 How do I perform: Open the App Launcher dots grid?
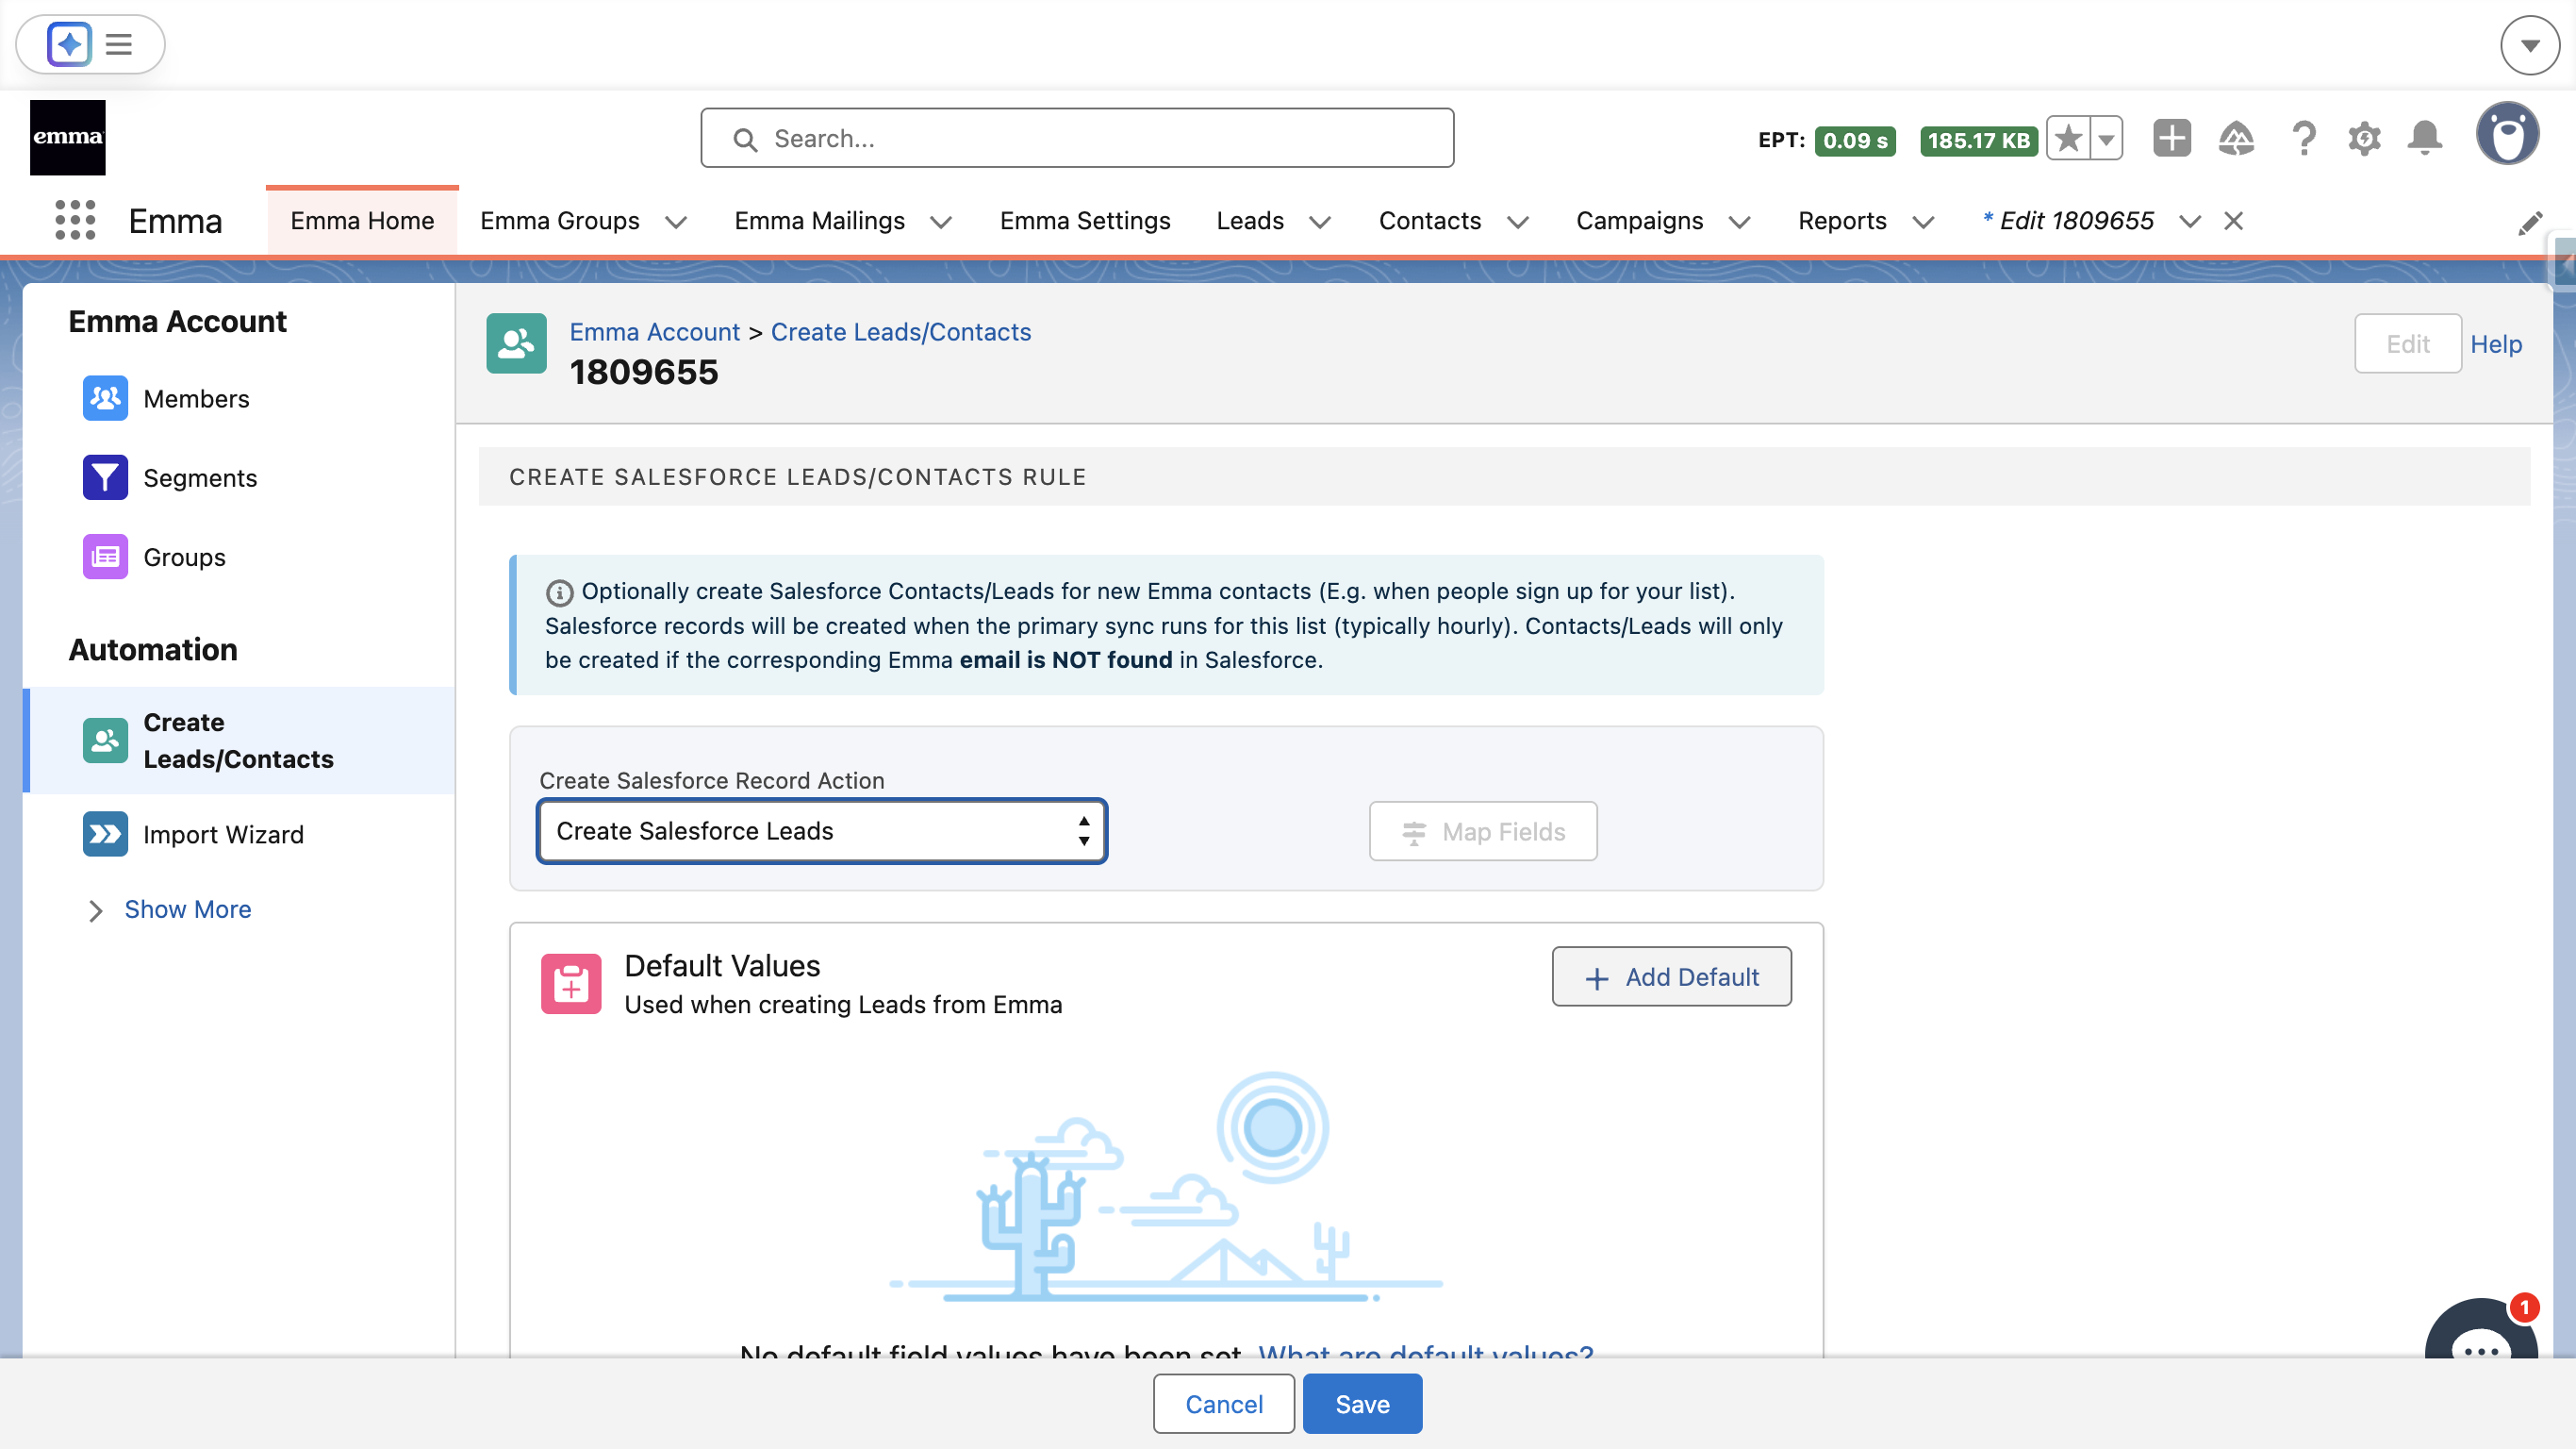coord(75,220)
